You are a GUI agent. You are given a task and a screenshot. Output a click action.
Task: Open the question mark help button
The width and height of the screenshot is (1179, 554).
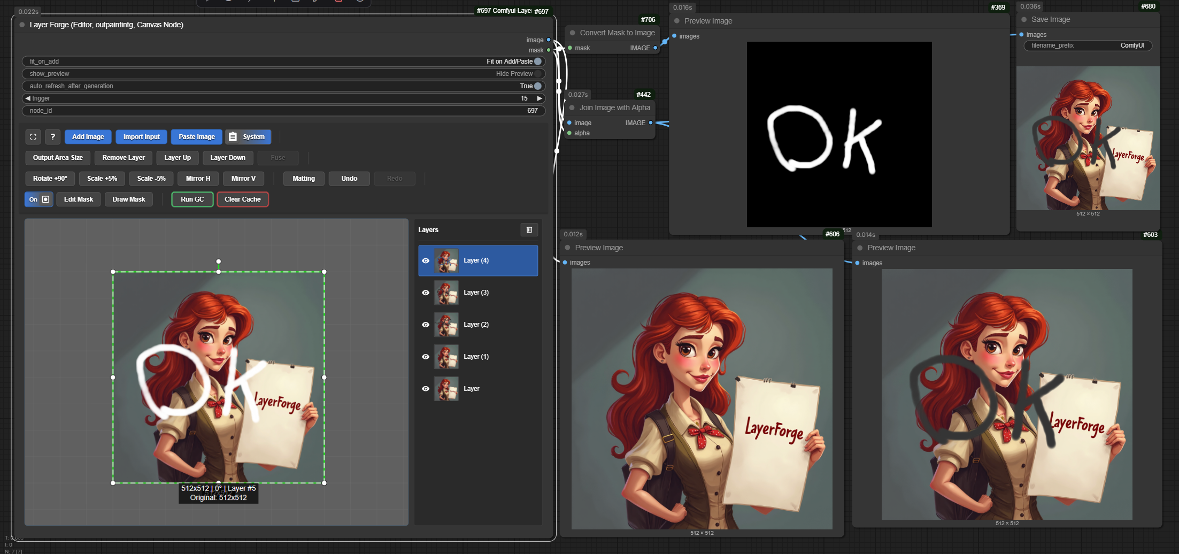52,137
